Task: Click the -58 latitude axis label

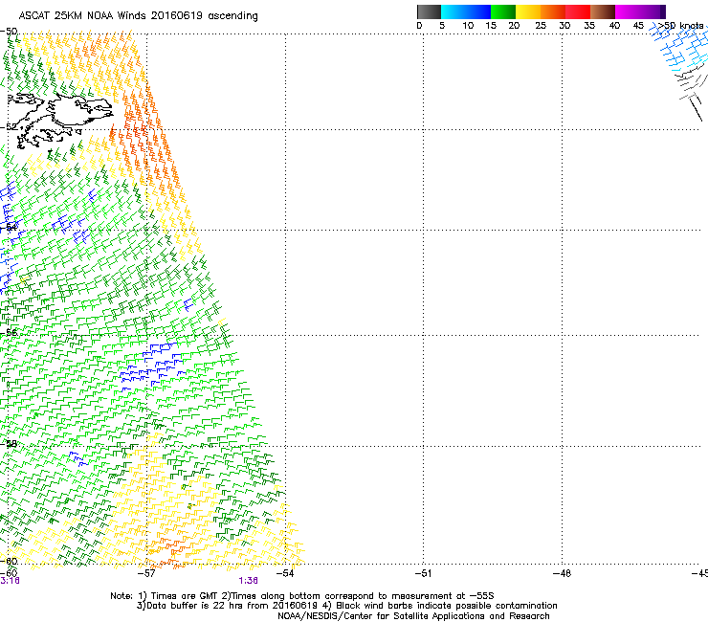Action: point(9,444)
